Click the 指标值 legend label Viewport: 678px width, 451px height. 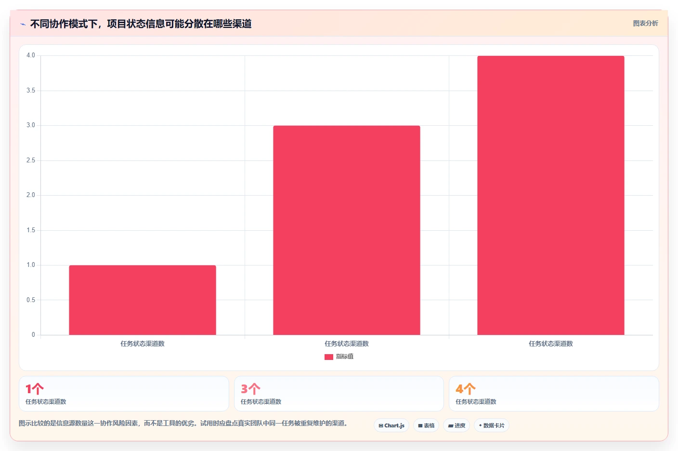(x=345, y=357)
